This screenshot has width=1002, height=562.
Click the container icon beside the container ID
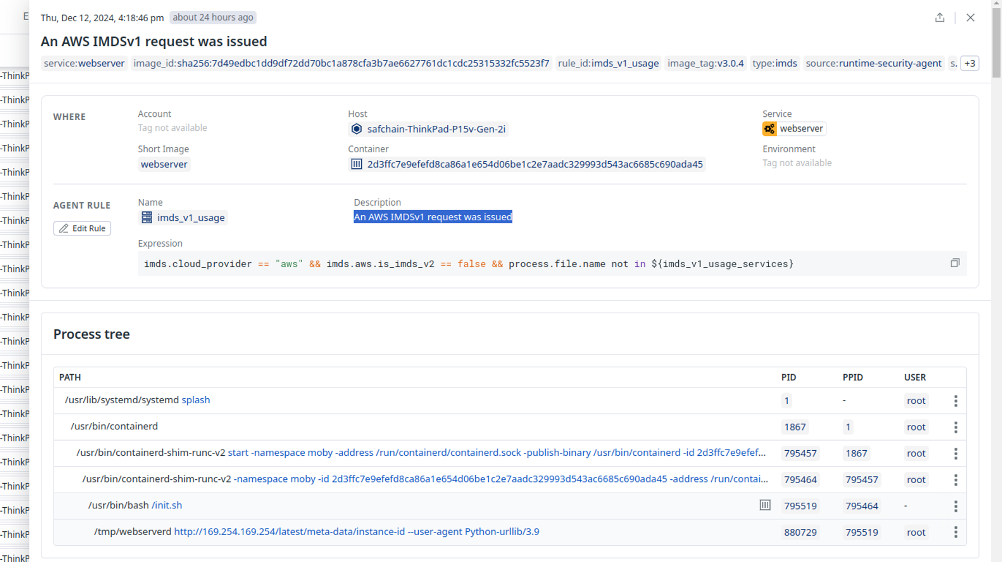356,164
